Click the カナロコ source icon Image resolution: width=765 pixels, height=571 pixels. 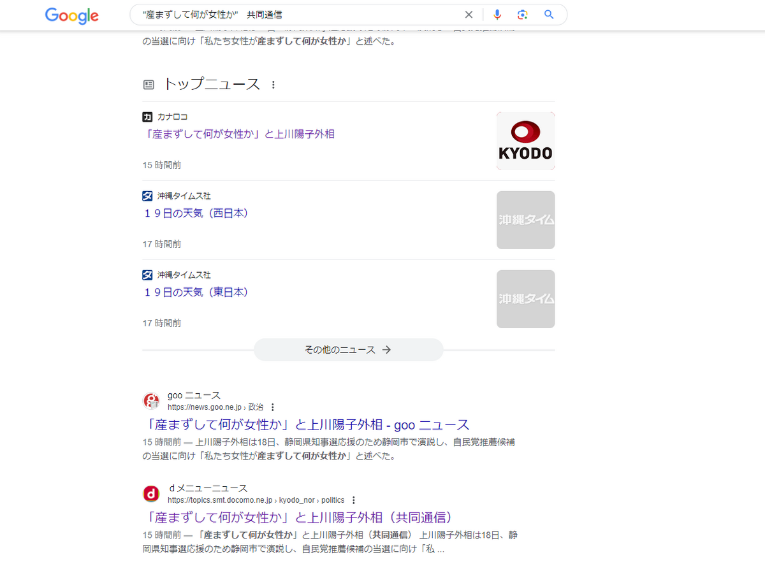click(148, 117)
